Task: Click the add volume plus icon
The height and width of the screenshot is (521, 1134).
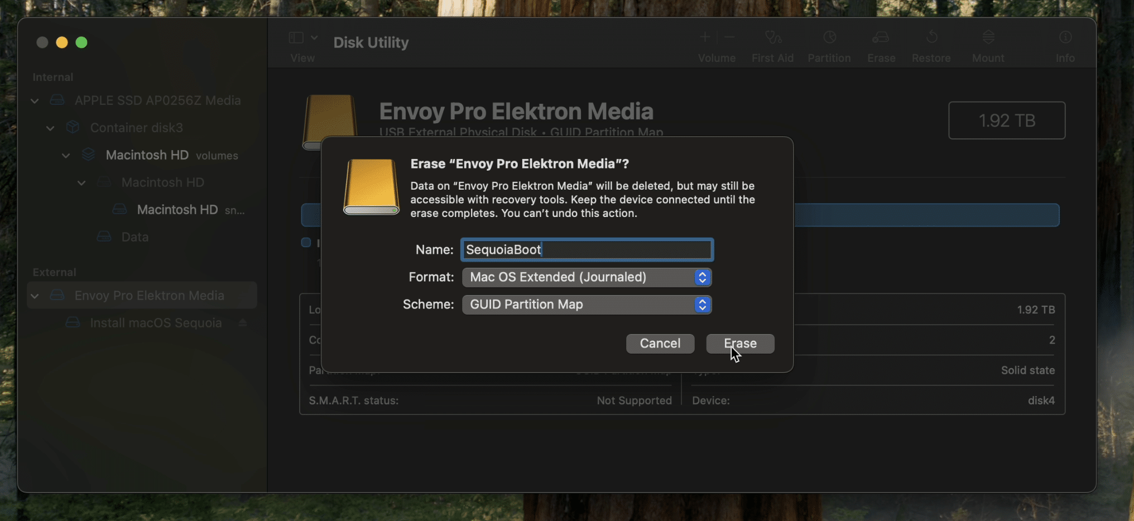Action: point(705,37)
